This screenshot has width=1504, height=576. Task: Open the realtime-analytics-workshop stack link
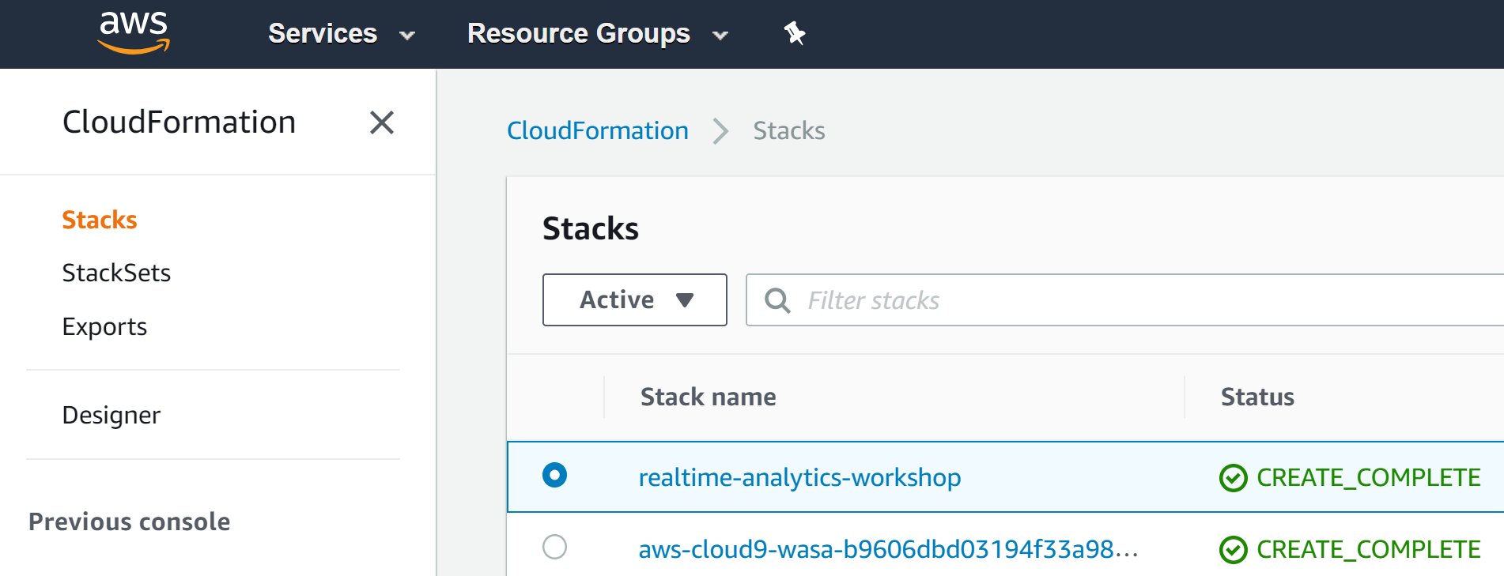coord(799,477)
